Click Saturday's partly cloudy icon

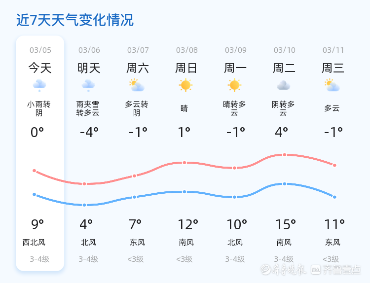pyautogui.click(x=137, y=85)
